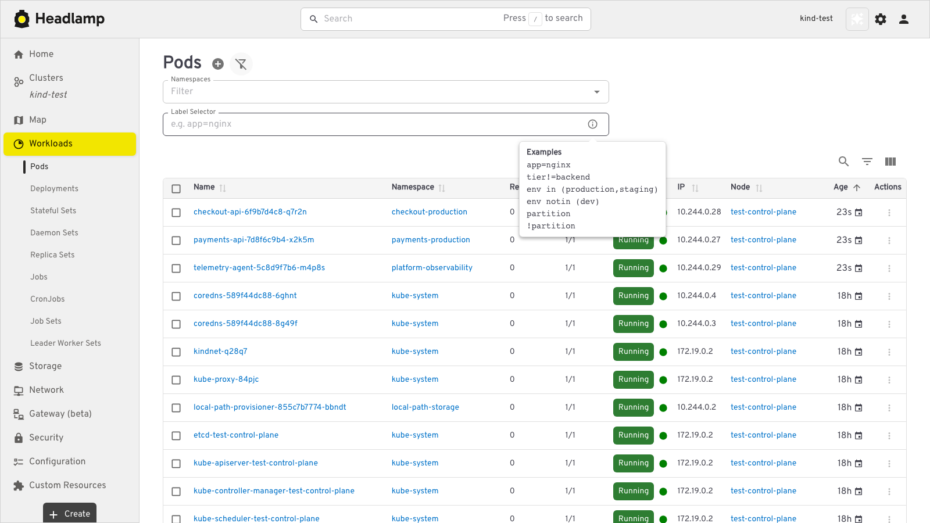The height and width of the screenshot is (523, 930).
Task: Open Leader Worker Sets under Workloads
Action: (66, 343)
